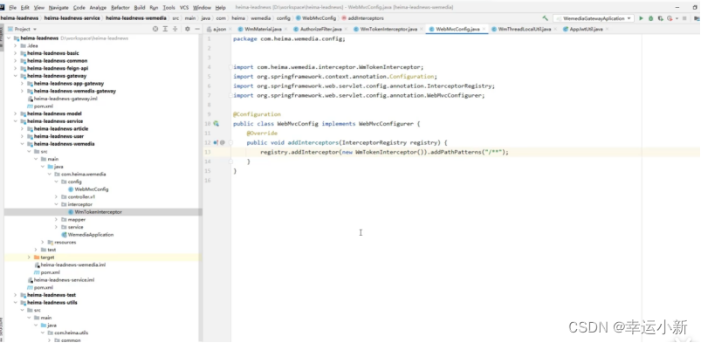Hide the Project panel with minus icon
This screenshot has height=343, width=701.
coord(197,29)
